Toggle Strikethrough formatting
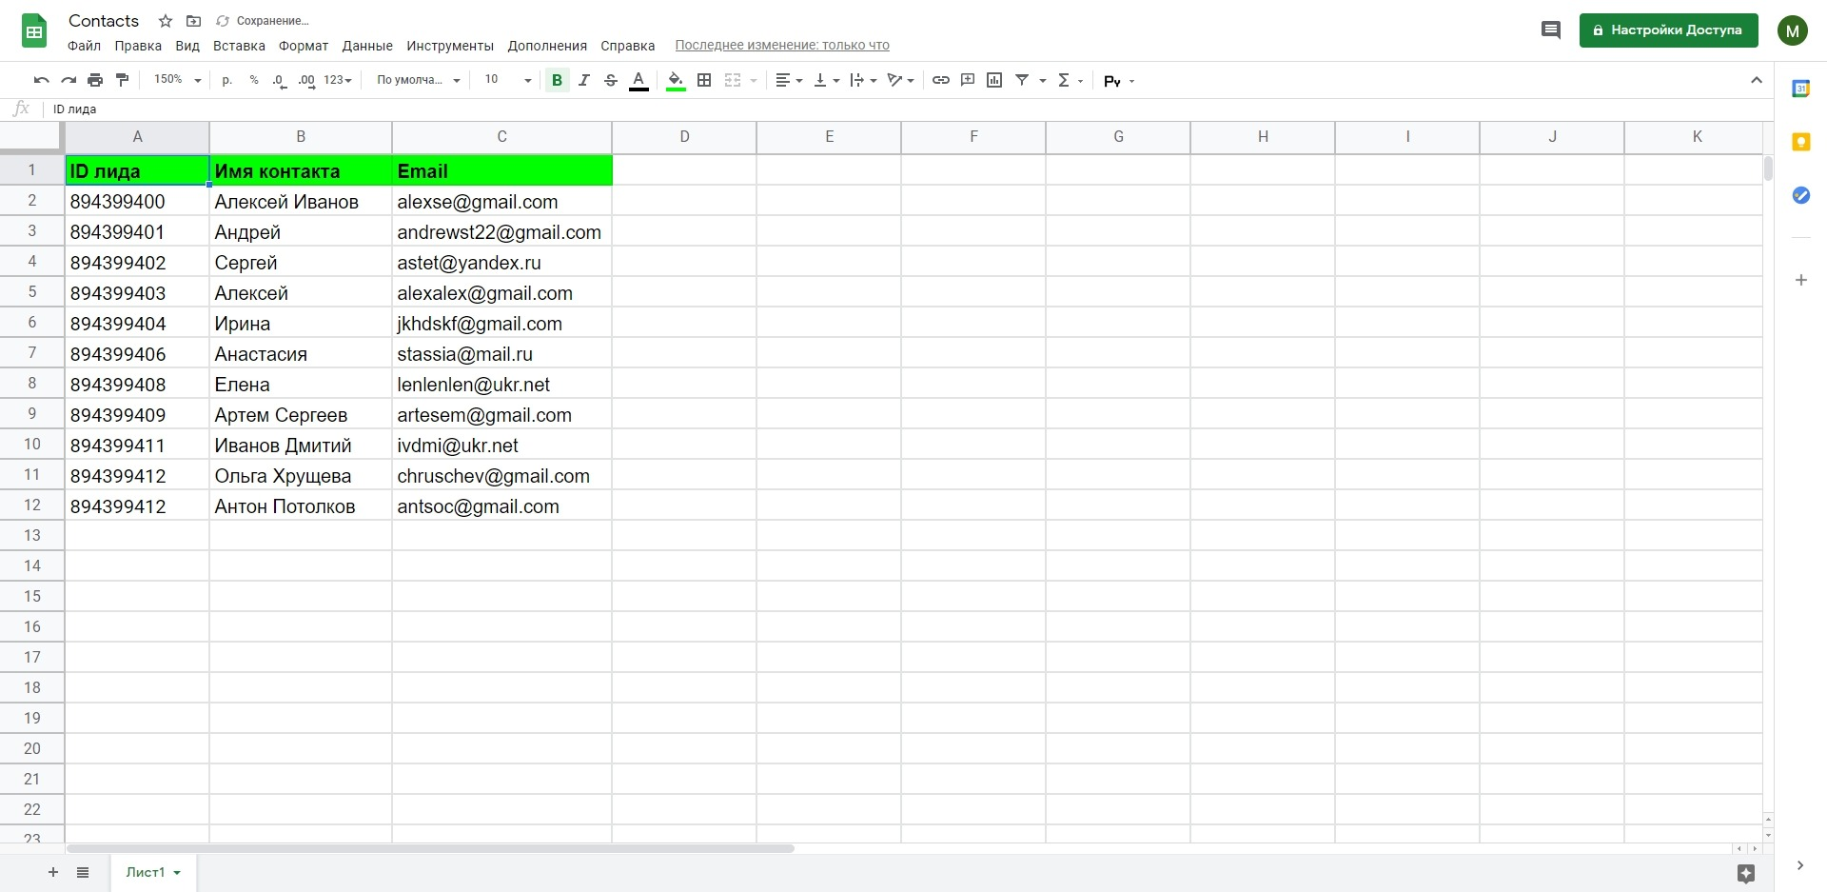 [x=611, y=80]
